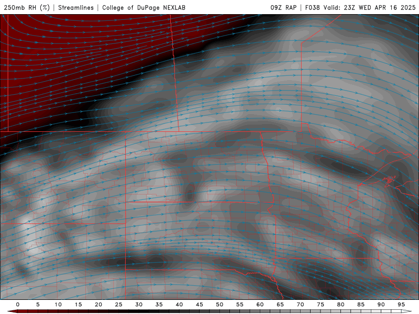Click the '75' legend value
The image size is (419, 314).
[321, 305]
